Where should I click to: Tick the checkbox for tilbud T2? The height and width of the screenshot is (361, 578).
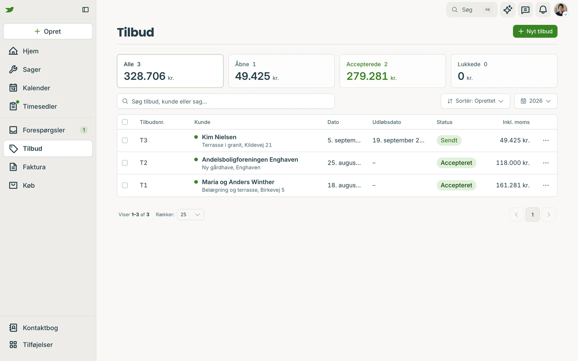point(125,163)
